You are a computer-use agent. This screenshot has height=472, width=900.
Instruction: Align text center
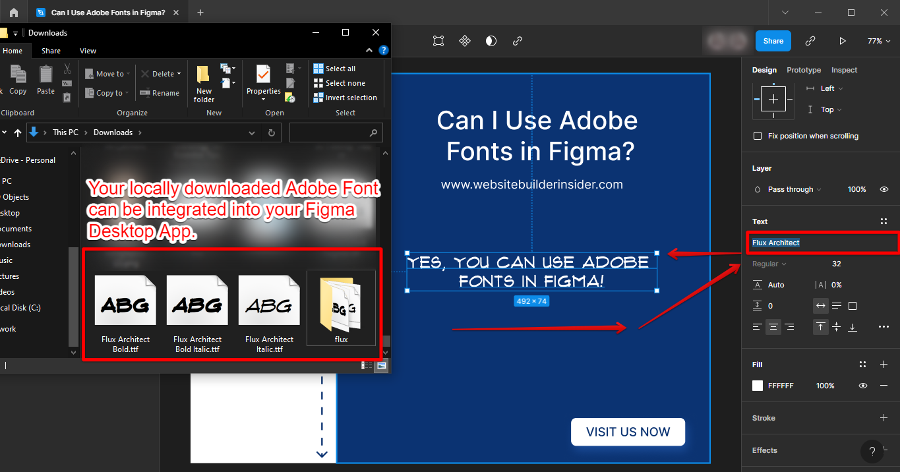click(773, 327)
